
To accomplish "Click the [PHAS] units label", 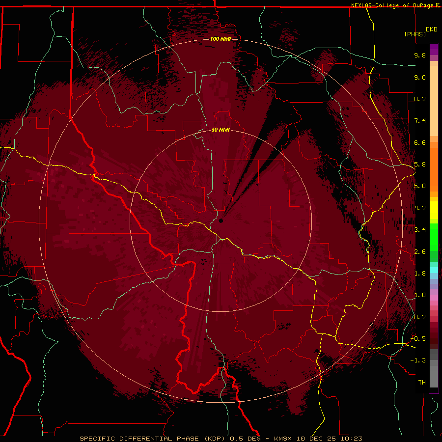I will tap(415, 34).
